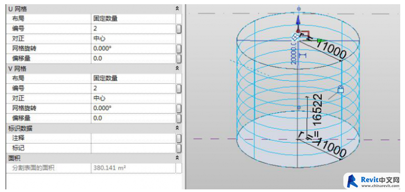
Task: Click the V 网格 section header label
Action: [x=17, y=69]
